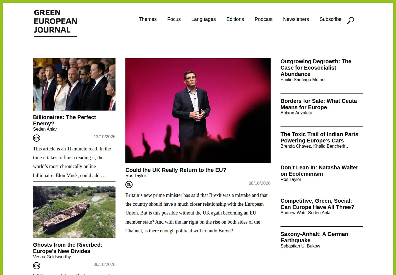Open 'Competitive, Green, Social' article

(x=317, y=204)
